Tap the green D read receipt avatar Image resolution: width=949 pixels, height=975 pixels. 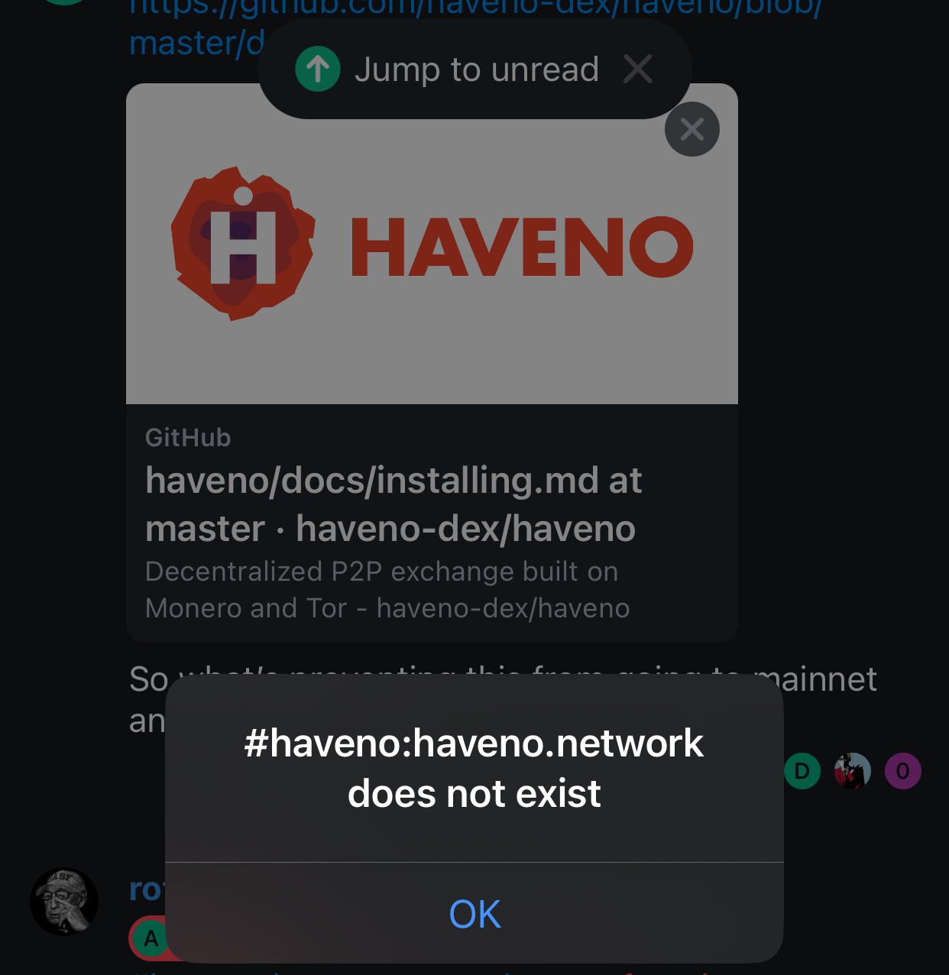(x=802, y=771)
